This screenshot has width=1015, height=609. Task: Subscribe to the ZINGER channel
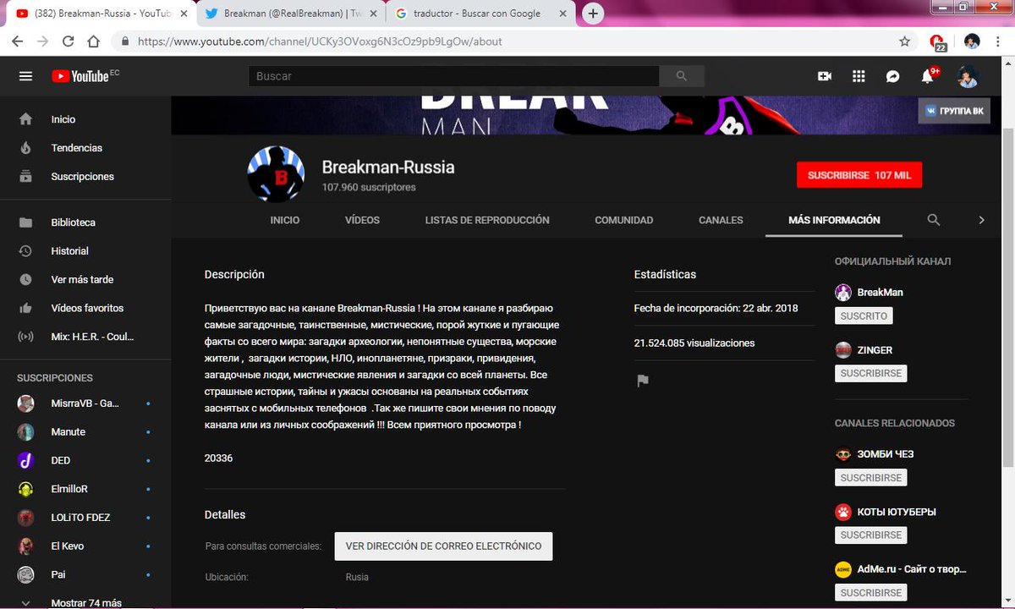[871, 373]
